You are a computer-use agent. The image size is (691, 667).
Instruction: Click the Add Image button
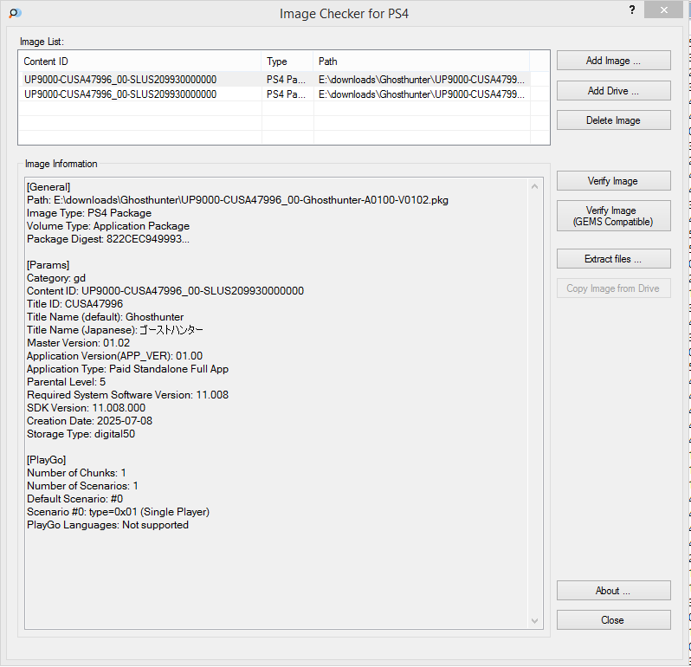613,61
